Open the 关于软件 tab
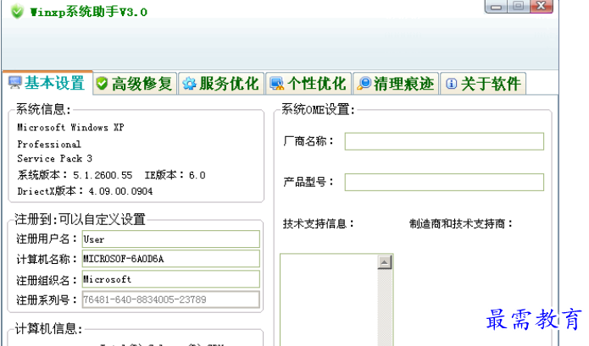 click(483, 83)
